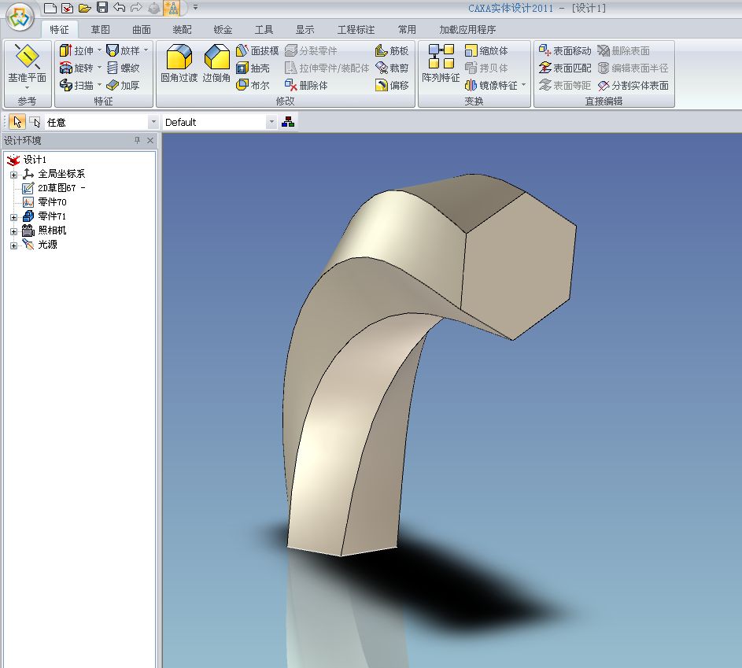The width and height of the screenshot is (742, 668).
Task: Pin the 设计环境 panel
Action: click(x=137, y=141)
